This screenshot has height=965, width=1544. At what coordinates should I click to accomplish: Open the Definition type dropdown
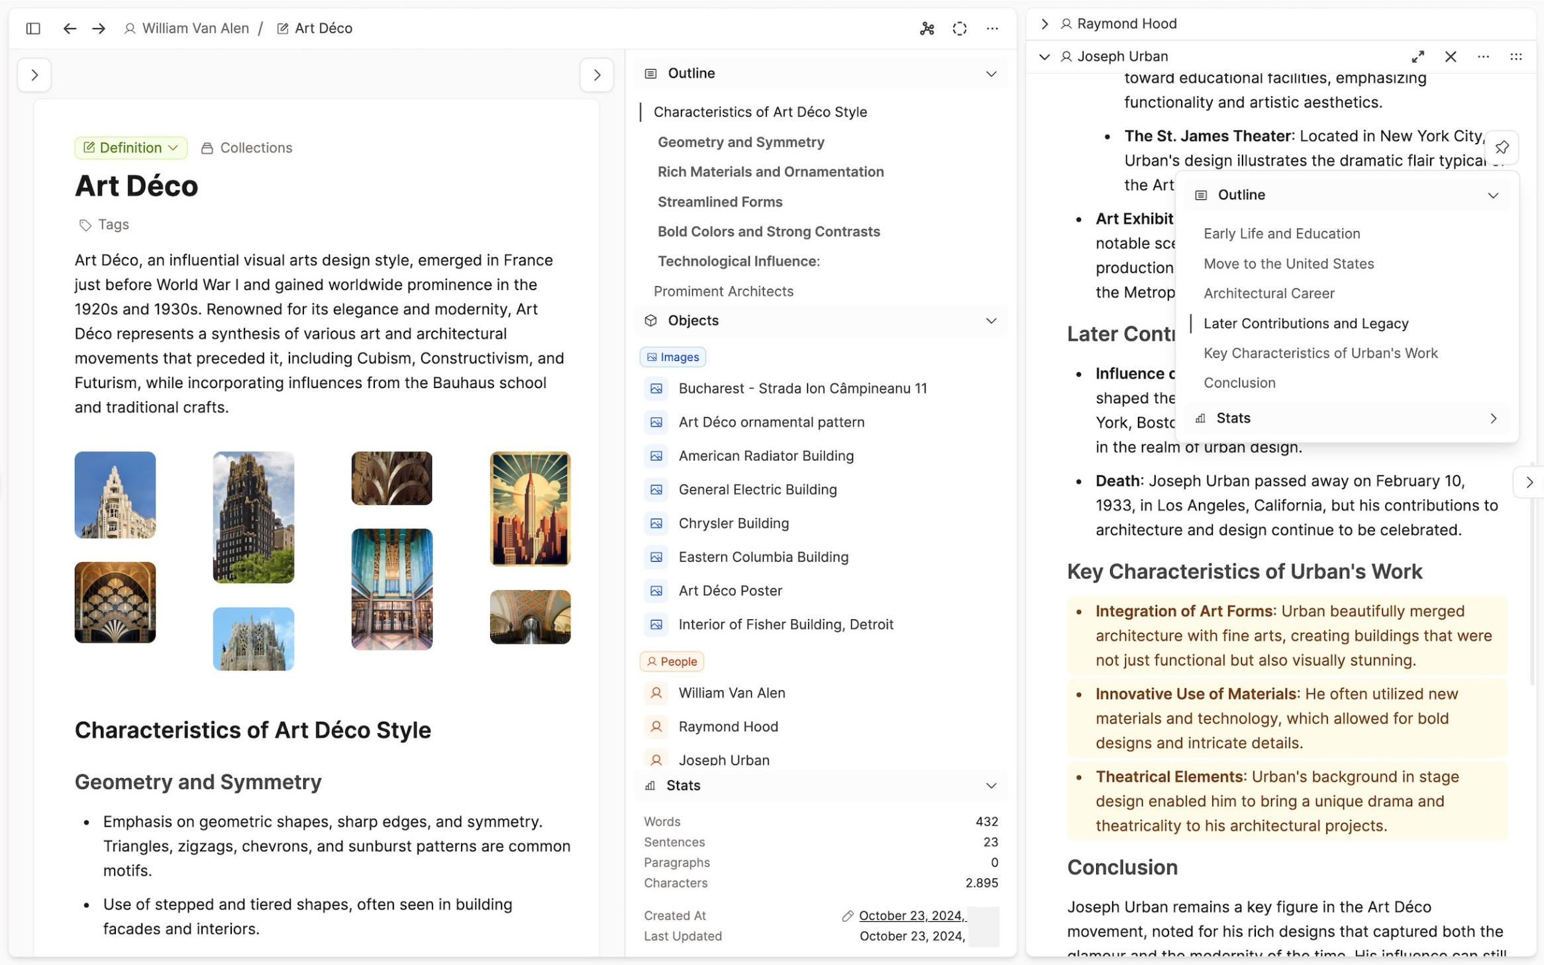(130, 148)
